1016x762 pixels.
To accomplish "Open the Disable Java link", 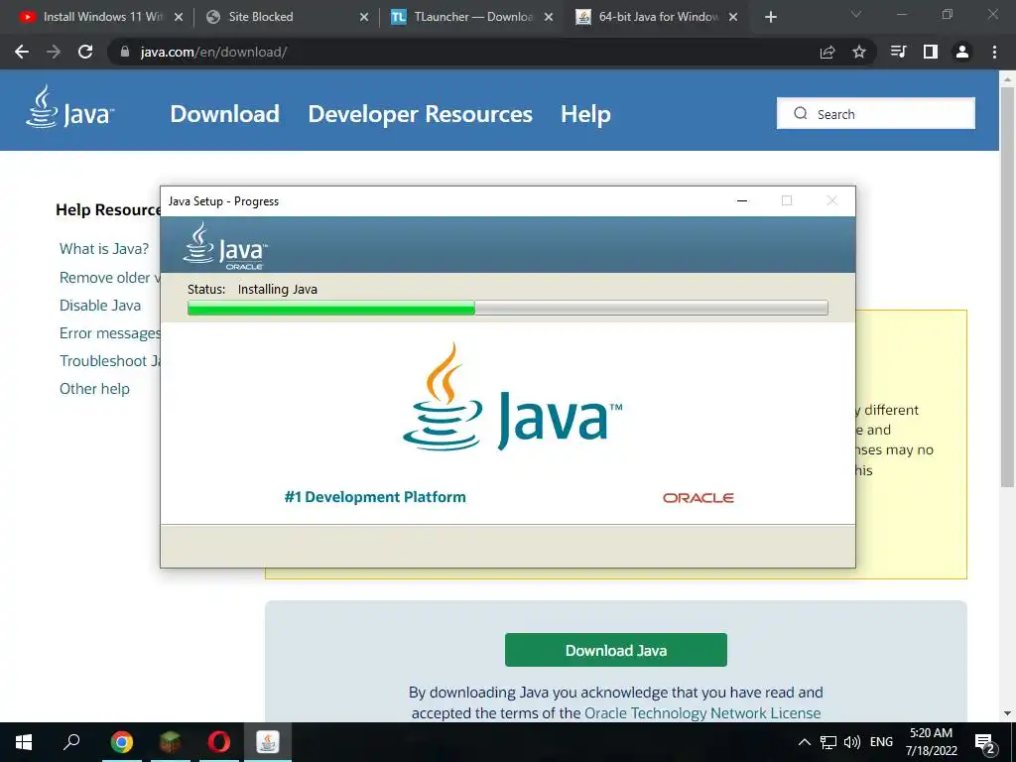I will [x=100, y=306].
